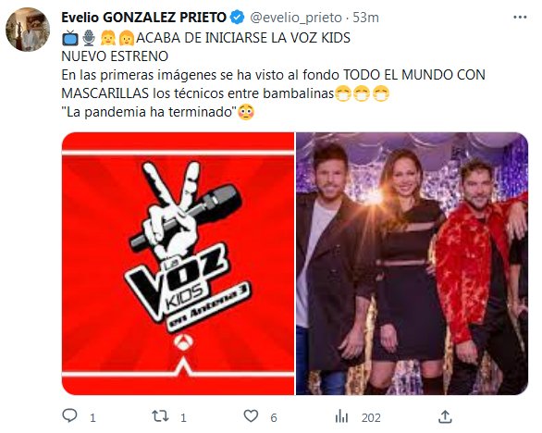Screen dimensions: 542x433
Task: Open the three-dot more options menu
Action: click(x=520, y=18)
